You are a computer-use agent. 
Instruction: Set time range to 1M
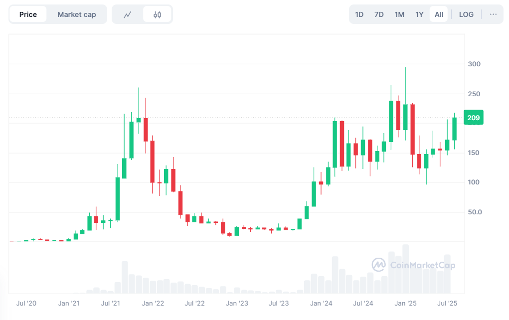click(x=399, y=14)
